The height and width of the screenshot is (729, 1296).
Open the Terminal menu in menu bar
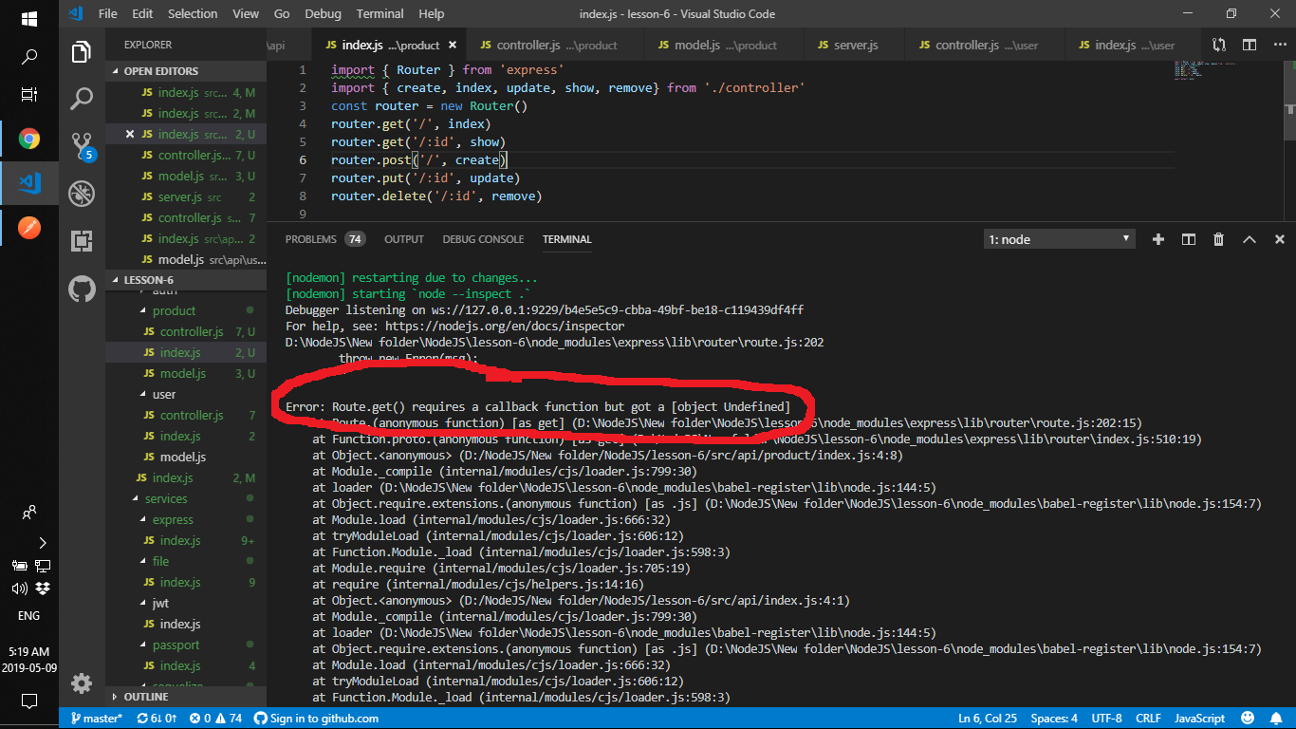click(x=380, y=14)
